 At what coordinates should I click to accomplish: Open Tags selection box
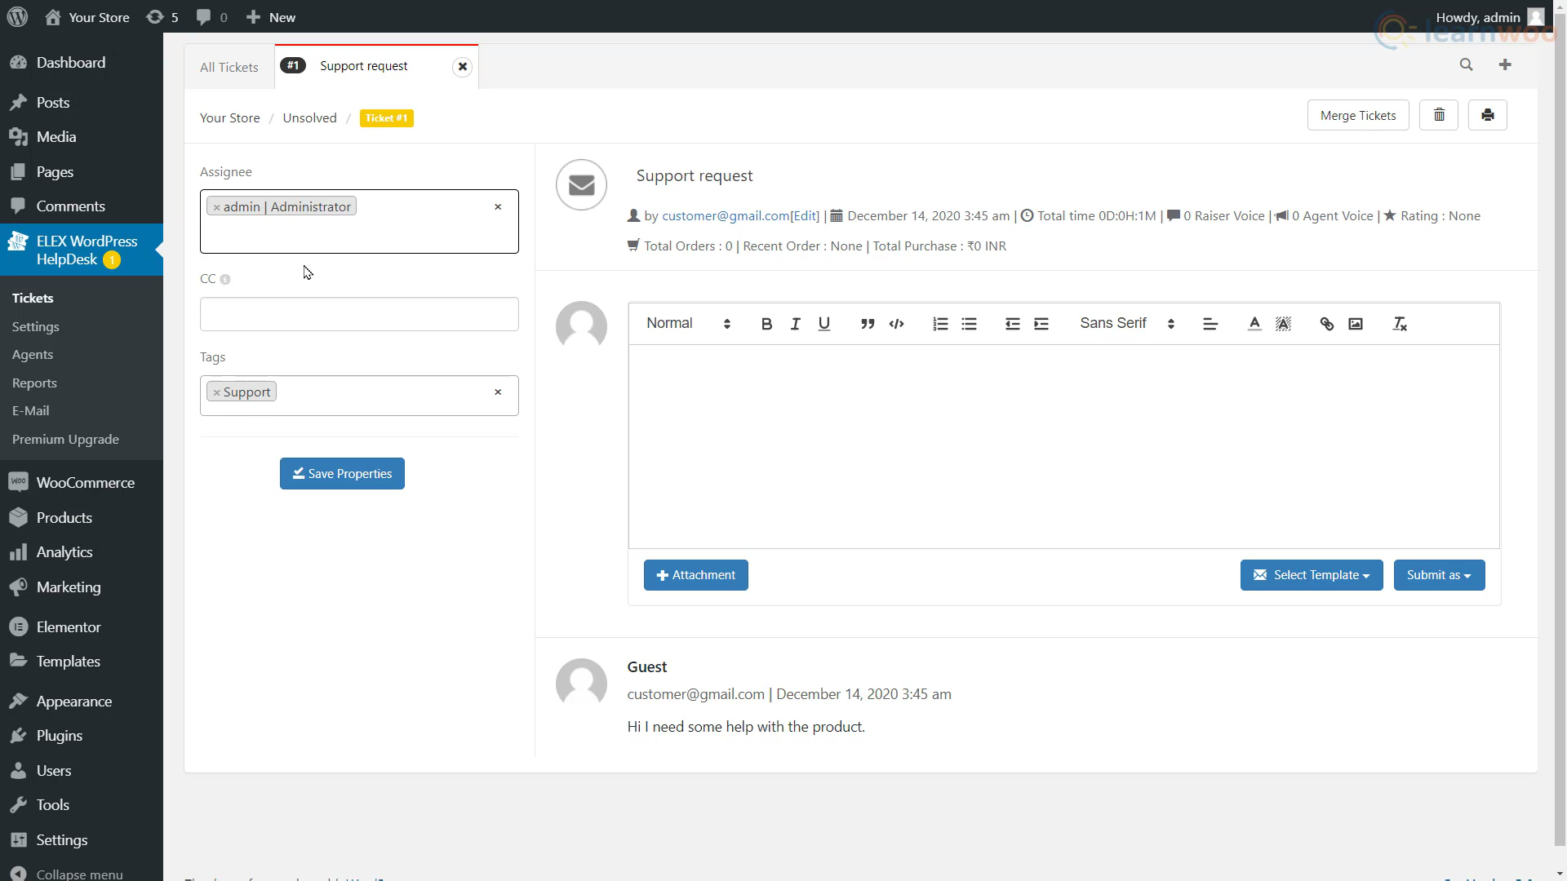[x=359, y=396]
